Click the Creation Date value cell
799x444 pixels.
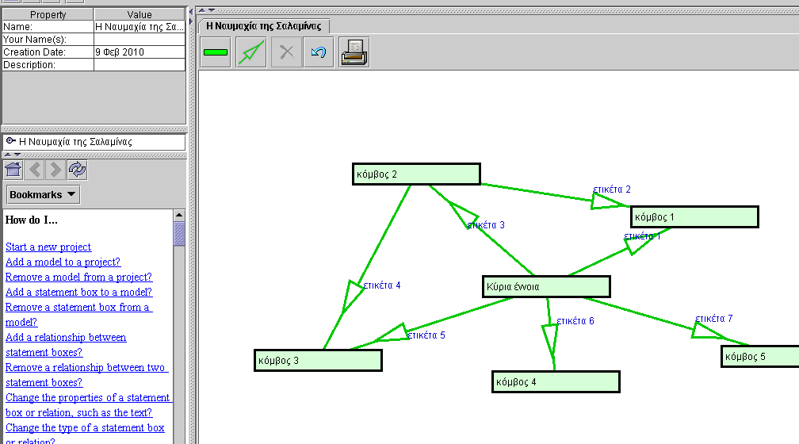(140, 52)
